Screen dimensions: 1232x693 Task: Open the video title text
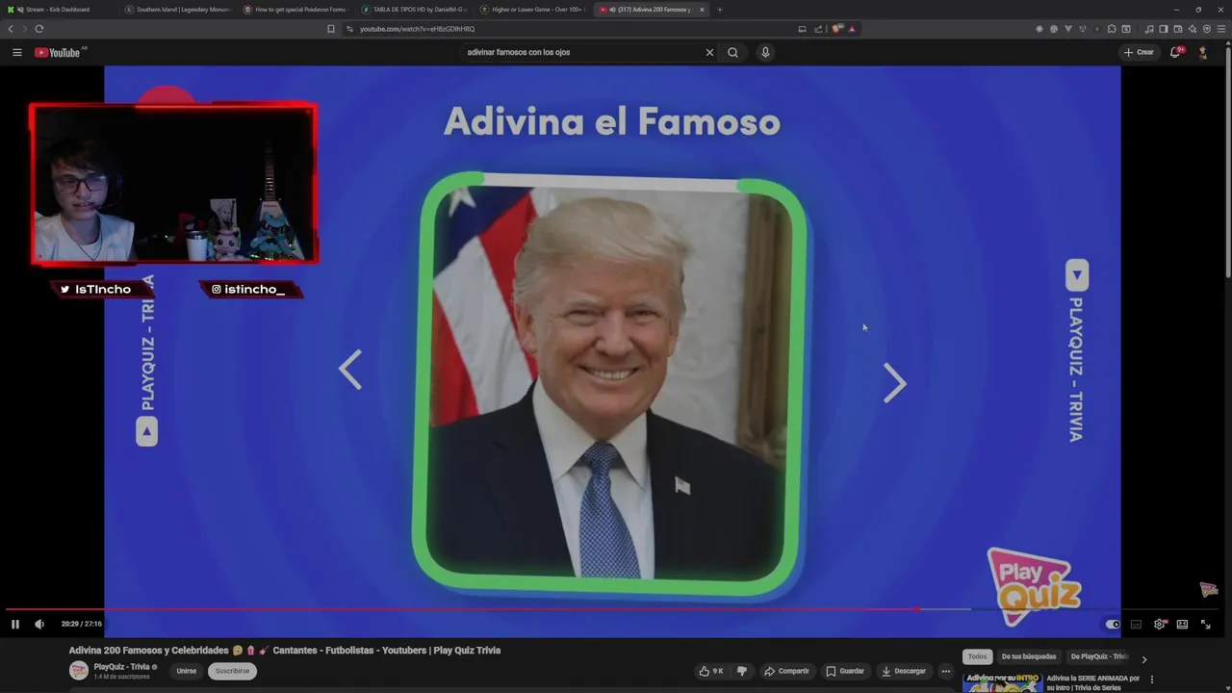[x=285, y=651]
